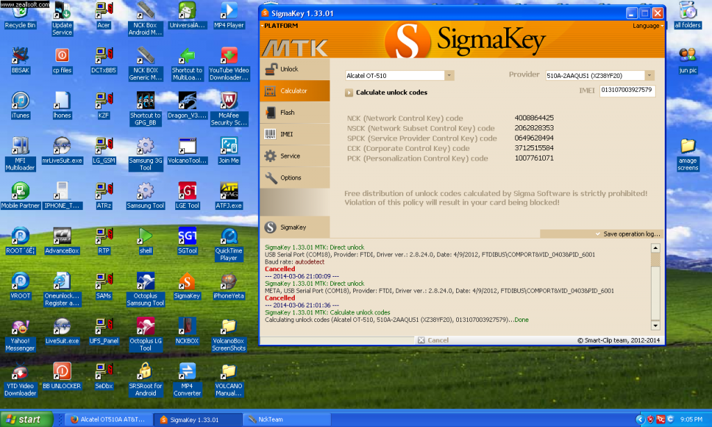Viewport: 712px width, 427px height.
Task: Click the Cancel button at bottom
Action: (x=437, y=340)
